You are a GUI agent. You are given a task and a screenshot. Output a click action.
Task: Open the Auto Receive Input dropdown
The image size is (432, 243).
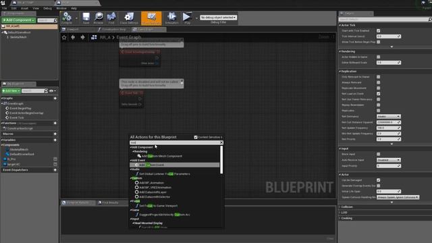(x=389, y=160)
